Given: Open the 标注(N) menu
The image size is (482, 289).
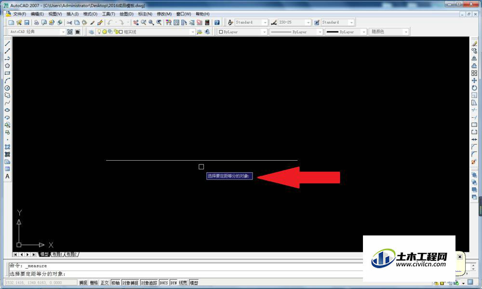Looking at the screenshot, I should (145, 14).
